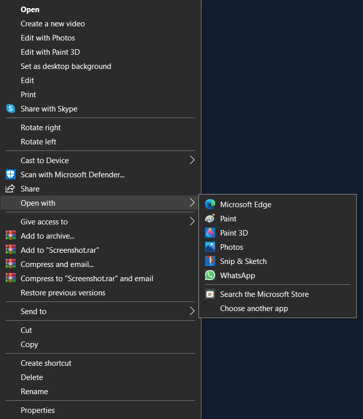Open the image with Snip & Sketch
This screenshot has height=419, width=363.
244,261
